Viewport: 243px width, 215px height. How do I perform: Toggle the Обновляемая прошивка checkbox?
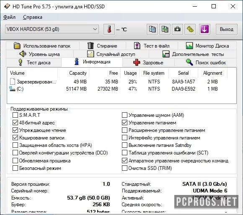tap(15, 160)
